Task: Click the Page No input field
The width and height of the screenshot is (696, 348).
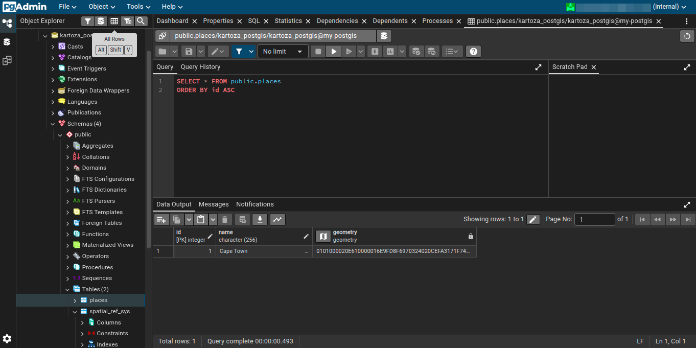Action: [594, 219]
